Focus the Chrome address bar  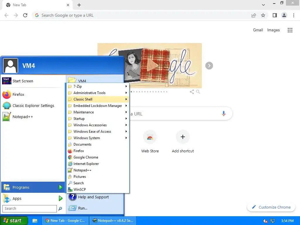point(142,15)
